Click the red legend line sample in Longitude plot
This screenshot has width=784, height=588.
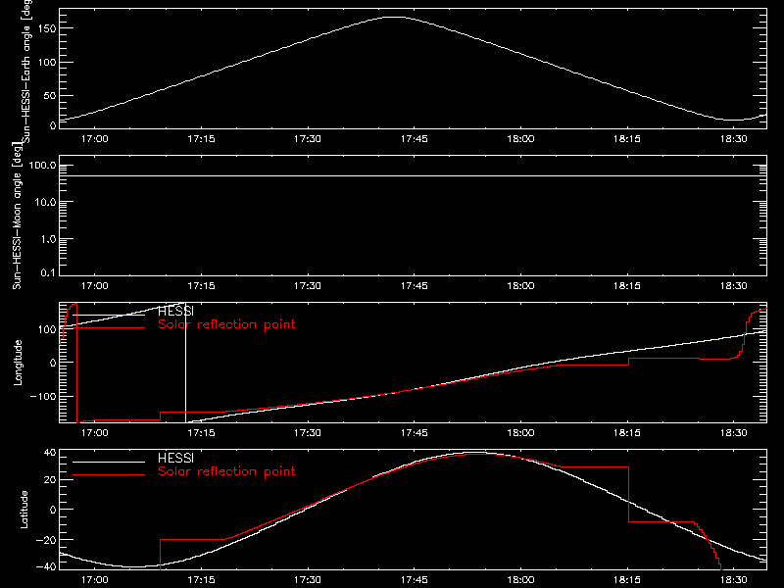(109, 328)
